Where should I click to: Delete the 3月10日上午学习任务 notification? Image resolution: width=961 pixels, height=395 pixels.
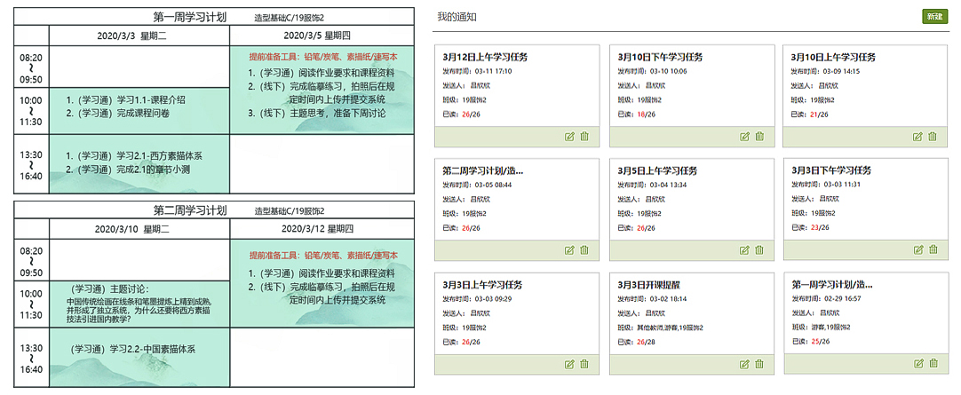point(933,137)
